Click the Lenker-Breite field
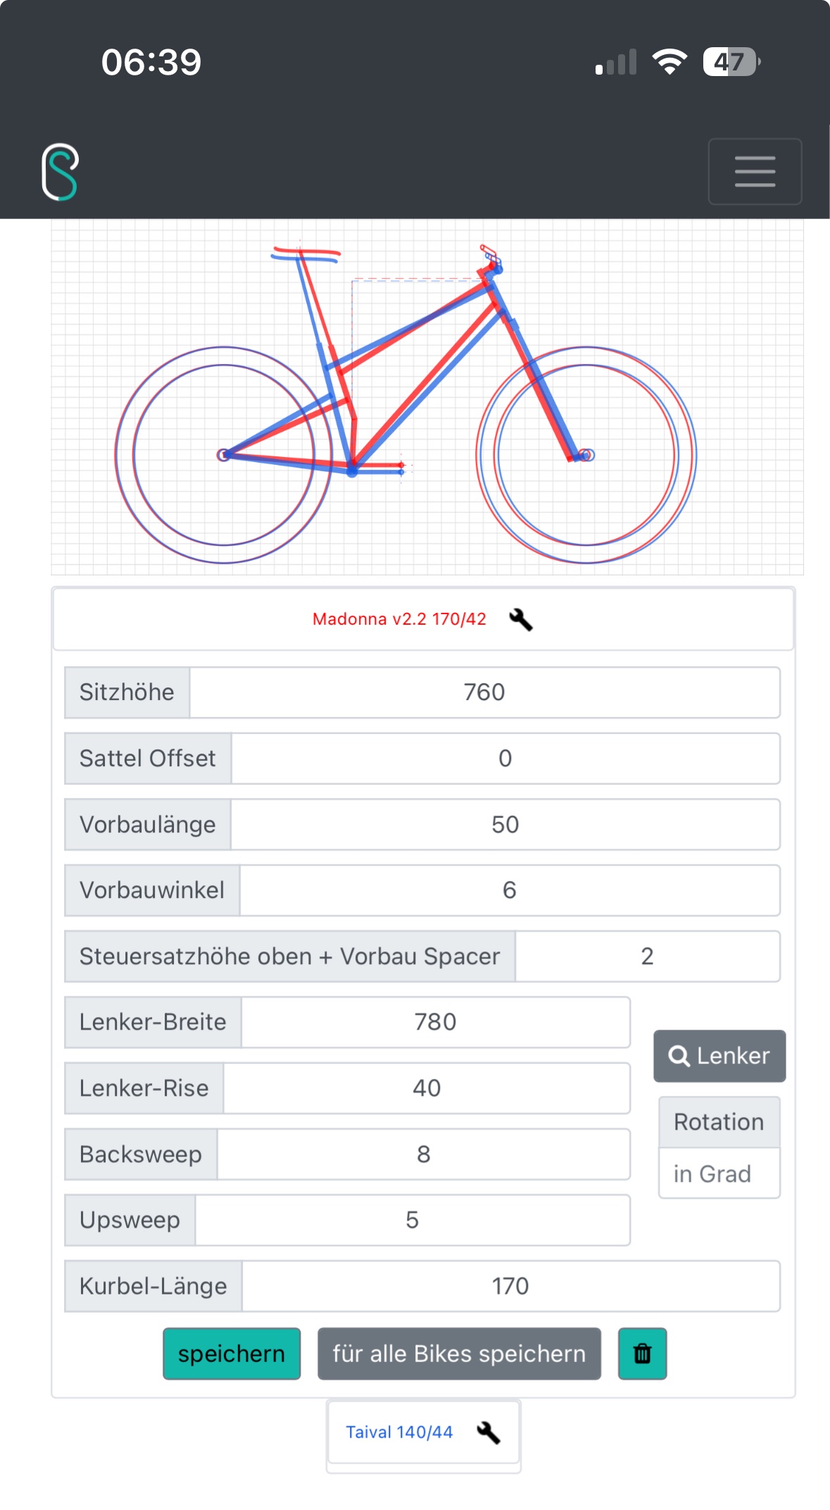Screen dimensions: 830x1510 [x=435, y=1022]
